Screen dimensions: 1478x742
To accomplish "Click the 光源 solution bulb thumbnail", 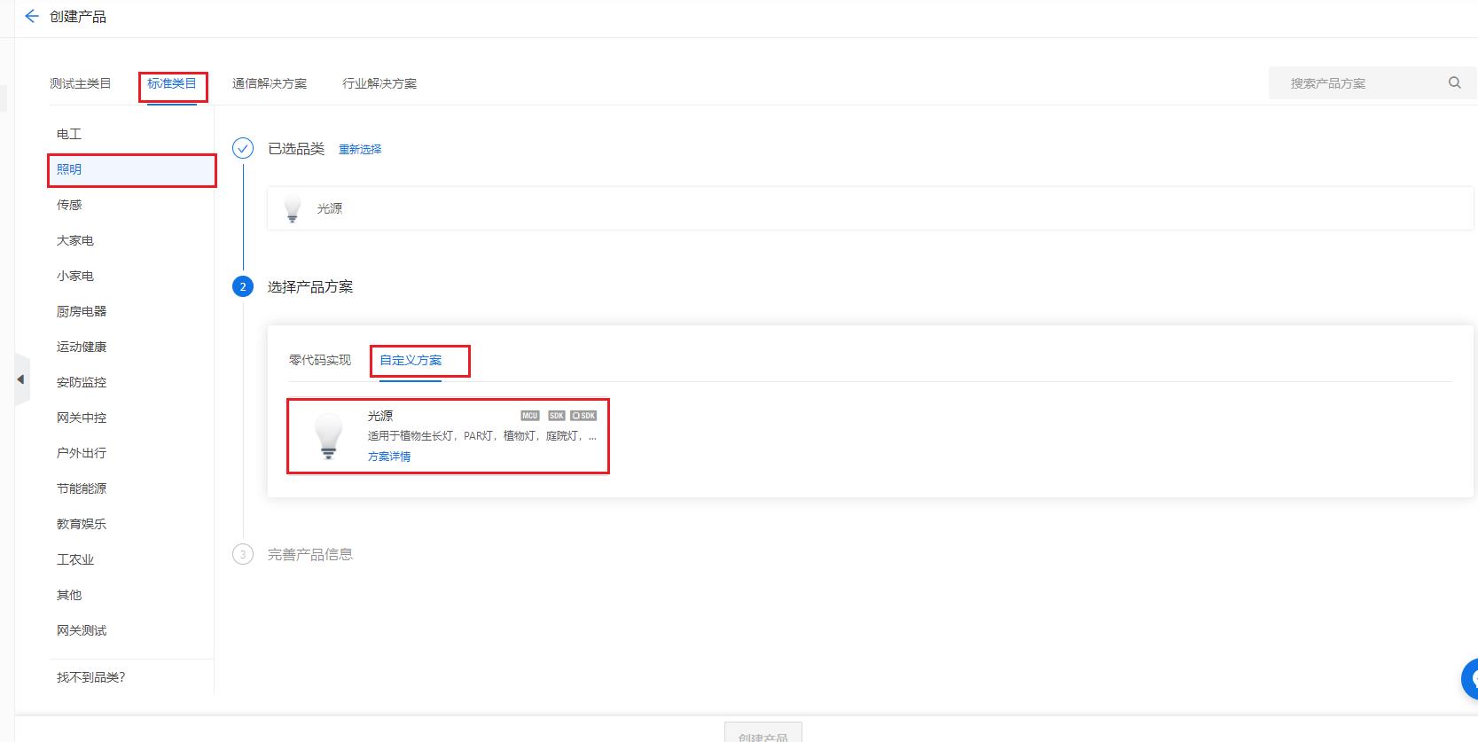I will coord(329,435).
